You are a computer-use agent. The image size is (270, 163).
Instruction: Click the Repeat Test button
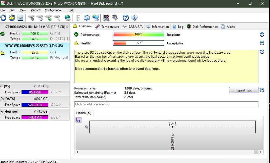point(244,90)
